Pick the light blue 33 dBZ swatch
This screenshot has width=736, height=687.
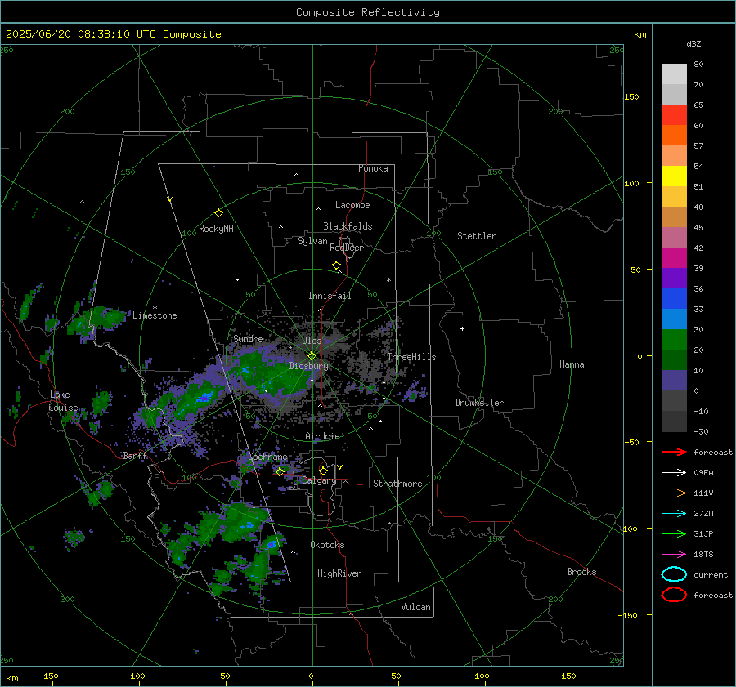point(674,319)
